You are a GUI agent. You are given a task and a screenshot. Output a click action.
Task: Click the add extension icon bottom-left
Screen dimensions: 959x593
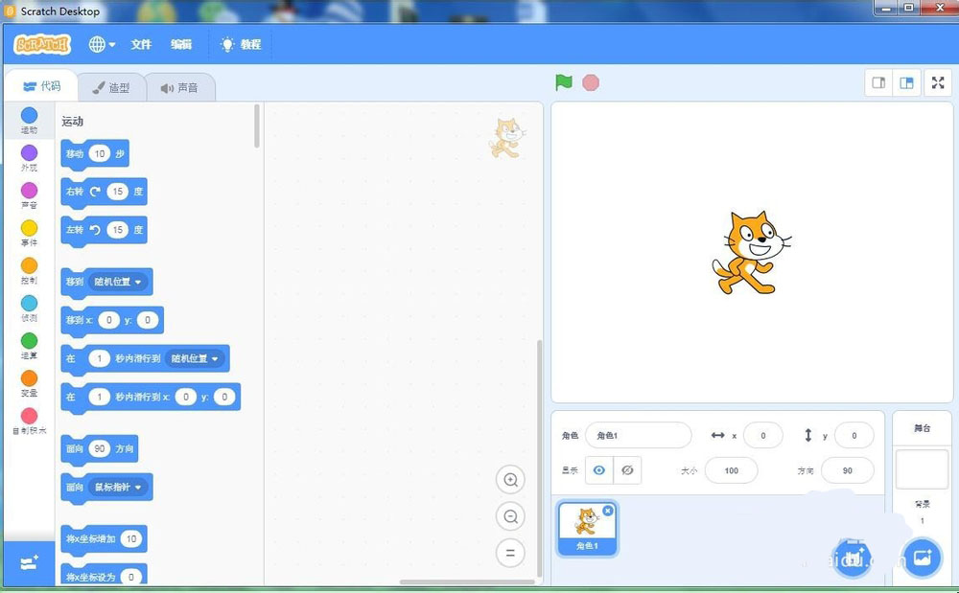[x=29, y=564]
